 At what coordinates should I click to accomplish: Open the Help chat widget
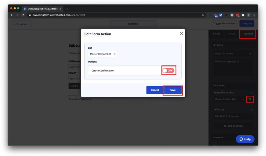click(x=245, y=139)
